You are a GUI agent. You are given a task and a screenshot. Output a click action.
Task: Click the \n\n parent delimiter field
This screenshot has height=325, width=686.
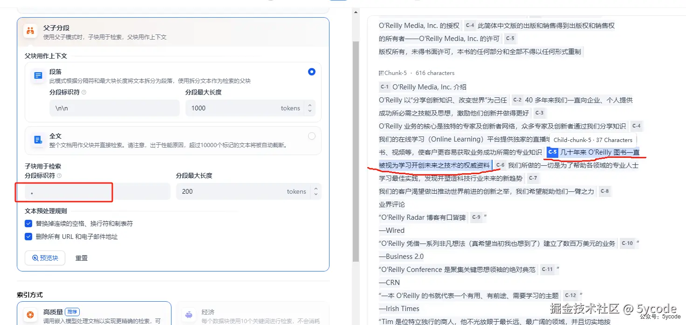click(115, 108)
